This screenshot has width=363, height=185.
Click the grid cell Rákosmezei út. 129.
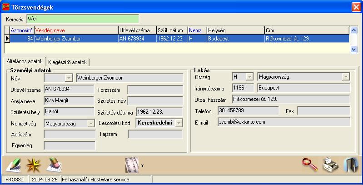pos(307,39)
